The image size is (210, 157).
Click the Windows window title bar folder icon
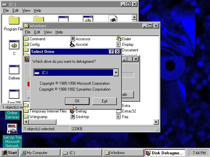pos(26,26)
